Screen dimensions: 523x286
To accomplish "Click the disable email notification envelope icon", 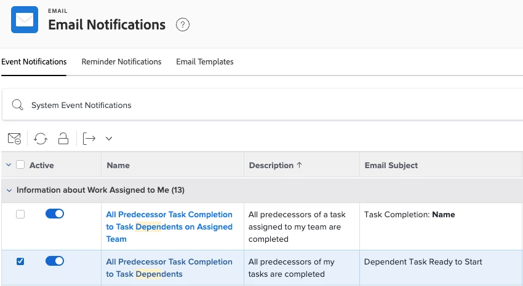I will (14, 139).
